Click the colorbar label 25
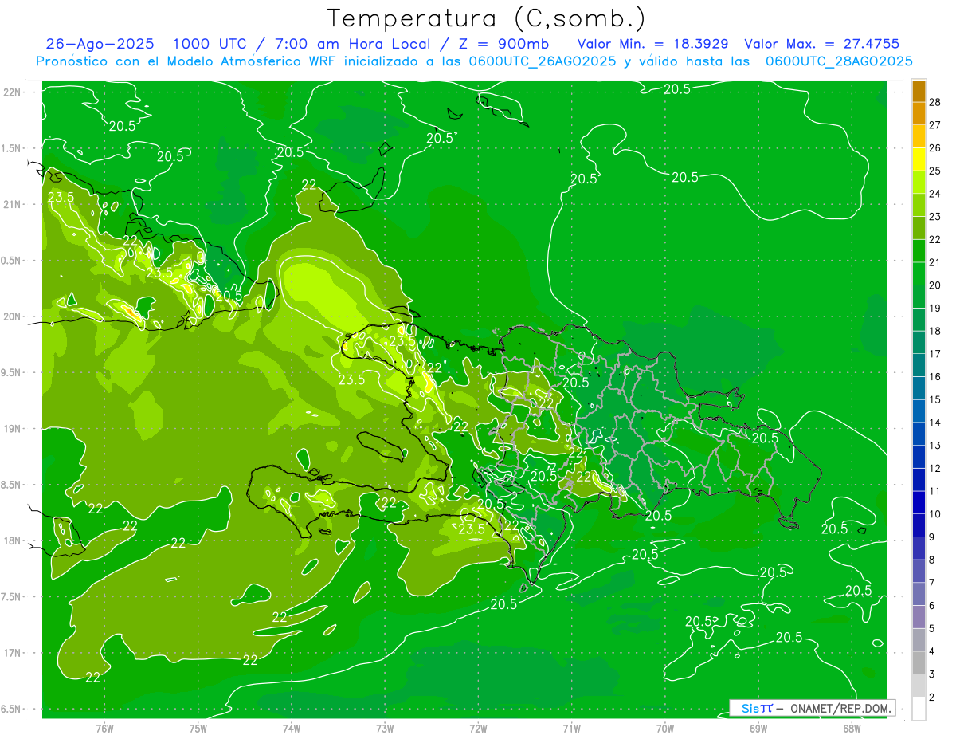The height and width of the screenshot is (739, 956). [935, 171]
